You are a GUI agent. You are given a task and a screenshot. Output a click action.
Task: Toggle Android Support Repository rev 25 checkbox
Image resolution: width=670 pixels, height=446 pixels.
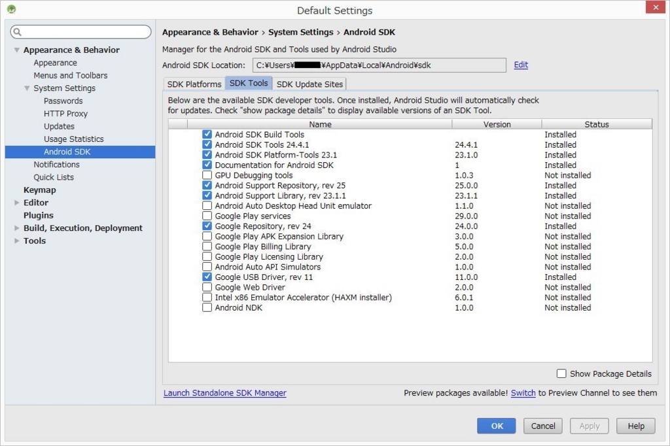[207, 186]
